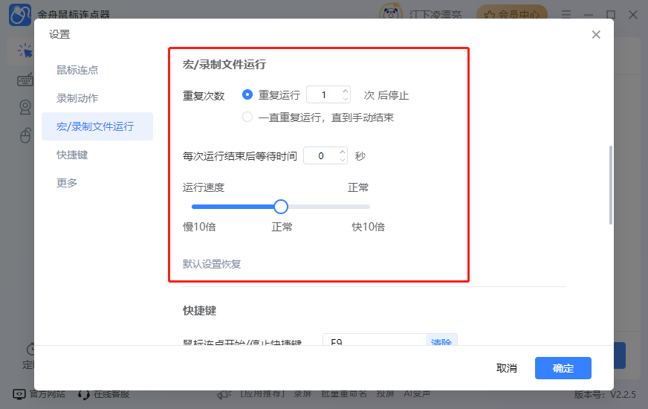Open the hamburger menu in title bar

tap(567, 14)
